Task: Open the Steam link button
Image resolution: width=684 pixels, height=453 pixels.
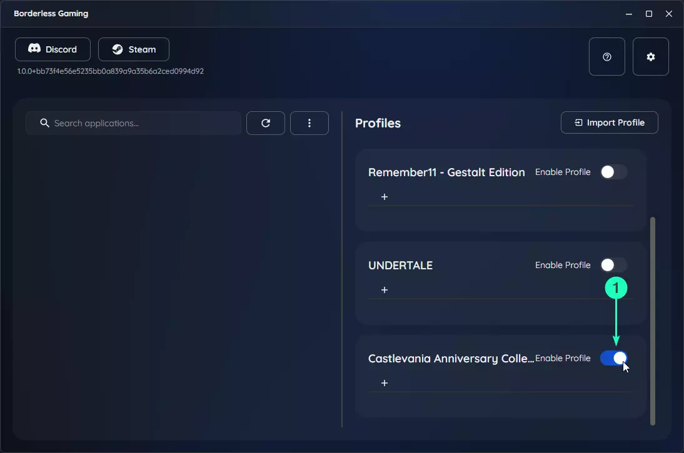Action: pyautogui.click(x=133, y=49)
